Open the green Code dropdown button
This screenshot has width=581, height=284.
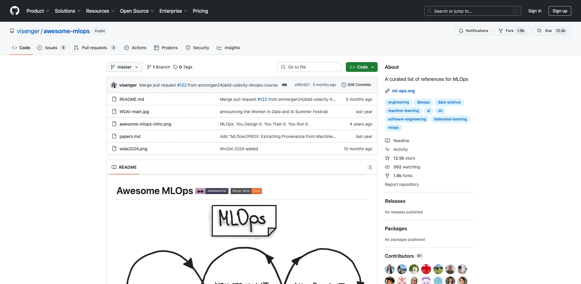click(362, 67)
